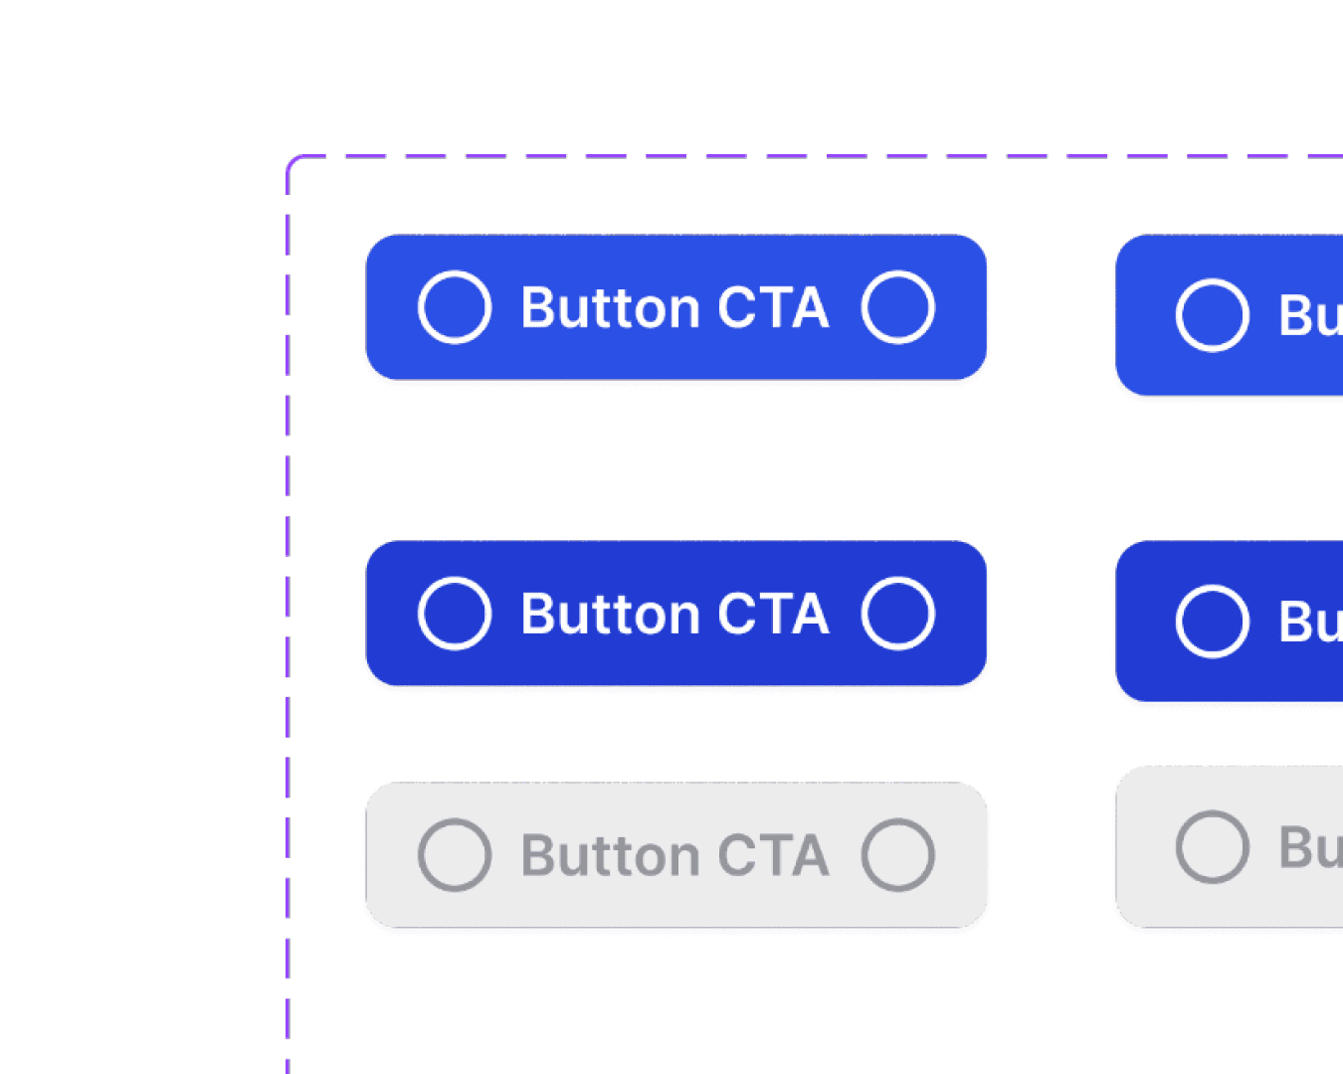The image size is (1343, 1074).
Task: Click circle icon in bottom-right cropped gray button
Action: [1212, 847]
